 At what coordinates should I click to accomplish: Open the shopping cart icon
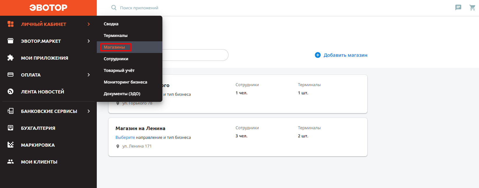[472, 8]
